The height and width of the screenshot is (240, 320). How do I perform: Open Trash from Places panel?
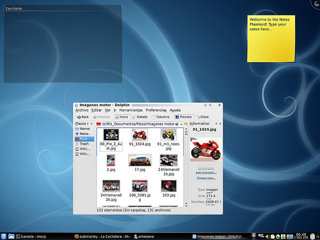tap(84, 144)
